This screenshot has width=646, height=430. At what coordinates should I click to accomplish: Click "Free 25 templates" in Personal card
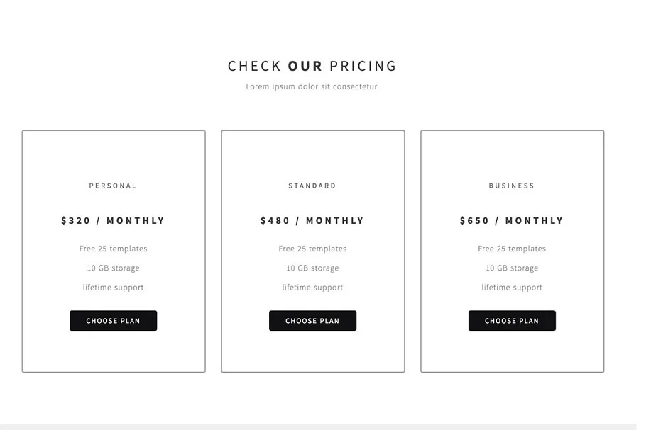[114, 249]
